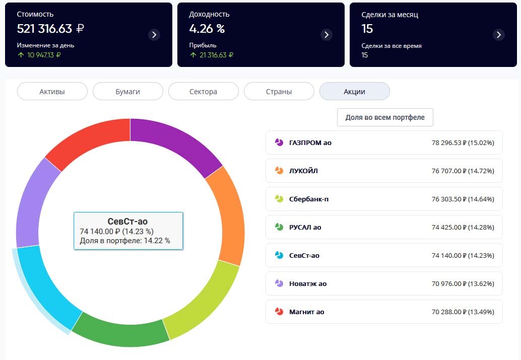The width and height of the screenshot is (521, 360).
Task: Click the Изменение за день label
Action: tap(45, 45)
